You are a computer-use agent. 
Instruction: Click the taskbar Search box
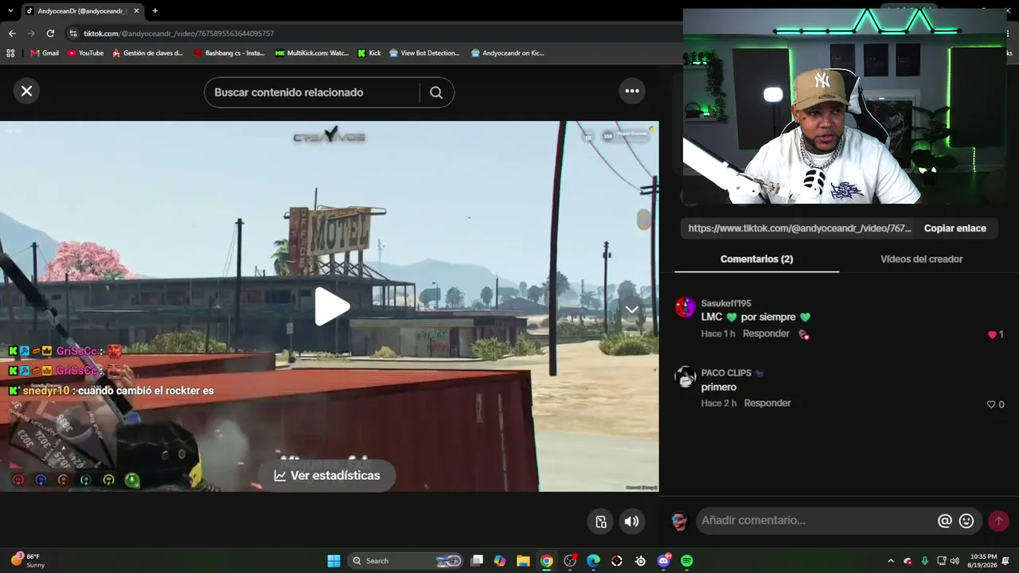point(406,561)
